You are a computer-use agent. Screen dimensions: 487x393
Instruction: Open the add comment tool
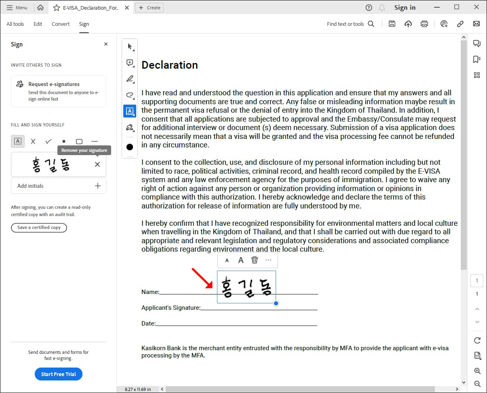pyautogui.click(x=130, y=63)
